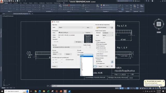This screenshot has height=93, width=166.
Task: Open the ByBlock object color dropdown
Action: [x=110, y=5]
